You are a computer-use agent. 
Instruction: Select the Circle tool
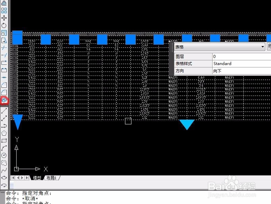pos(4,155)
